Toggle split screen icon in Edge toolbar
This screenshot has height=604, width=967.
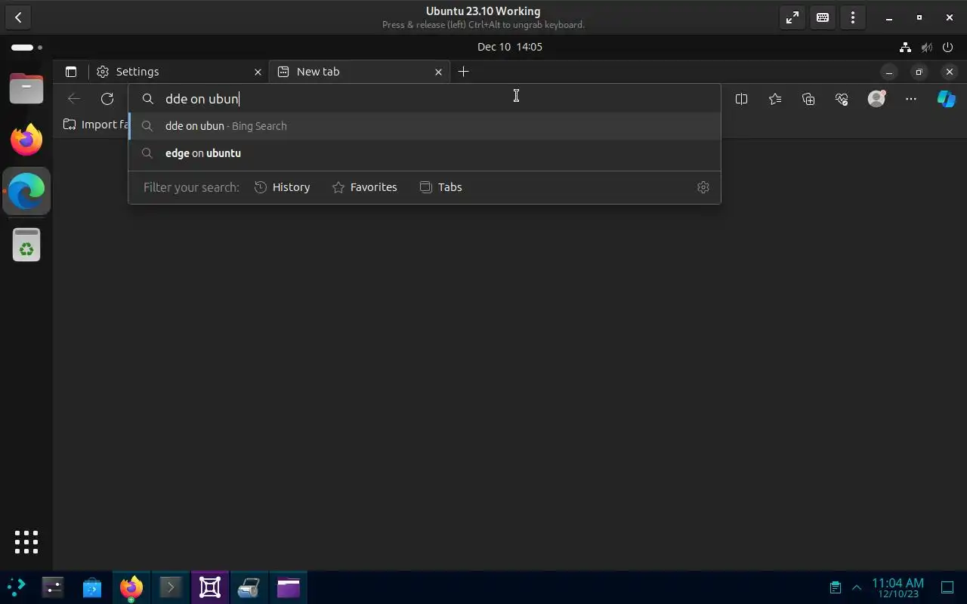point(741,99)
